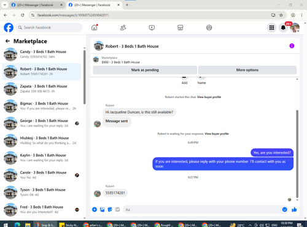Image resolution: width=307 pixels, height=227 pixels.
Task: Go back in browser history
Action: tap(6, 15)
